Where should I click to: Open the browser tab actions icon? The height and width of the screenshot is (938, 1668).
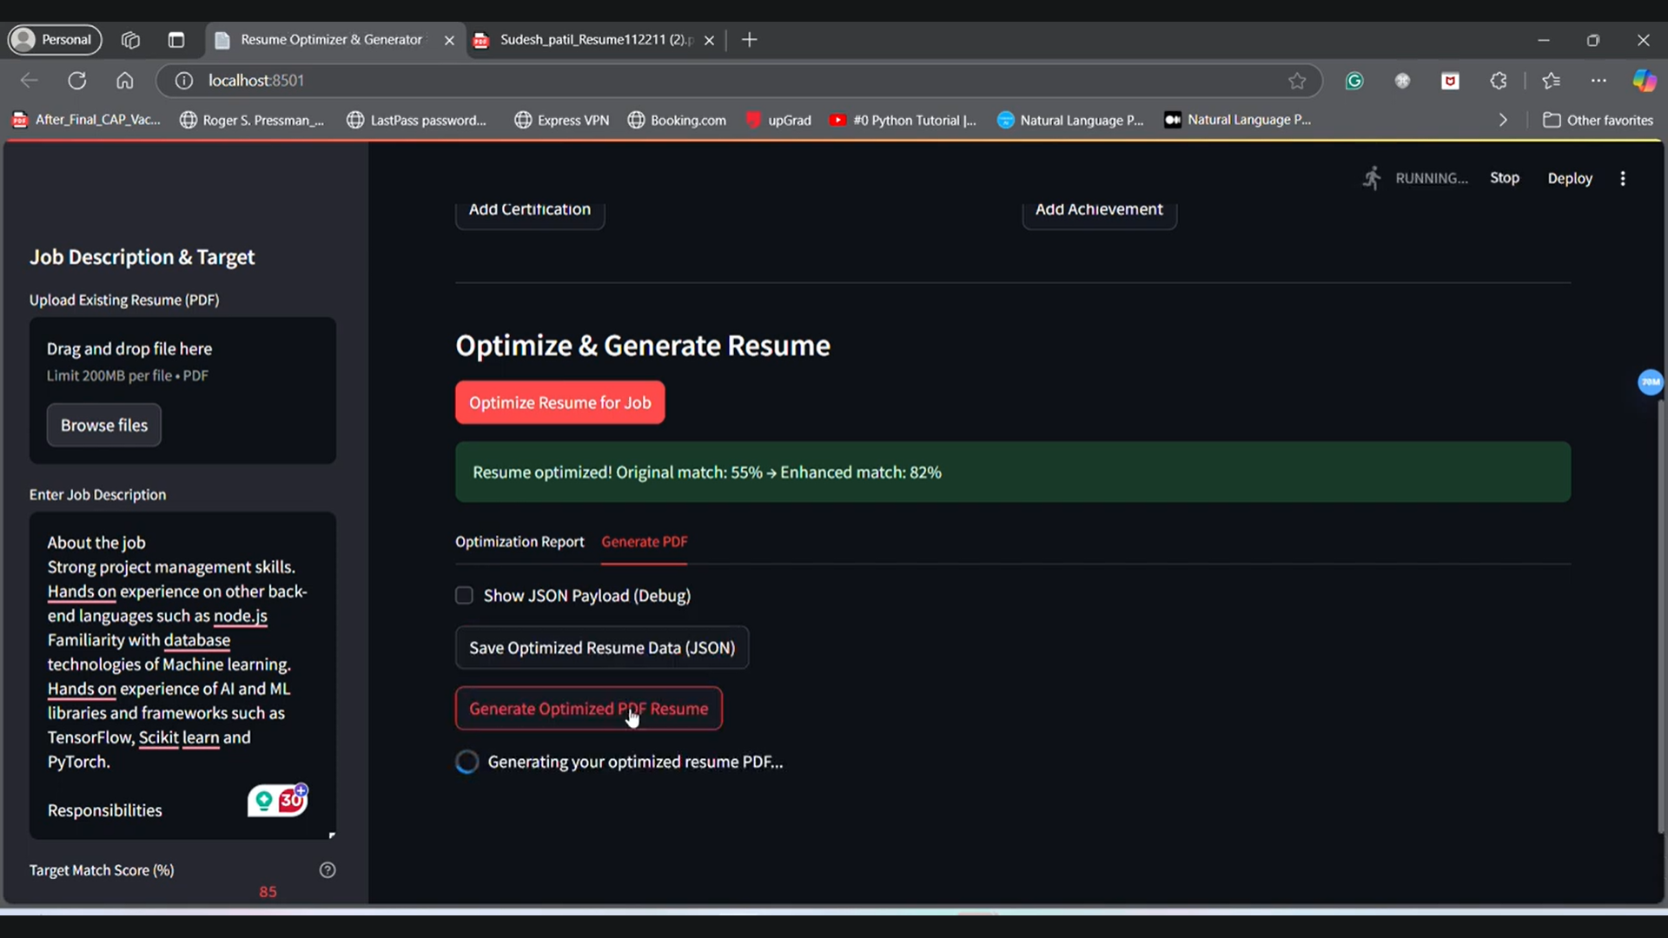[x=176, y=40]
